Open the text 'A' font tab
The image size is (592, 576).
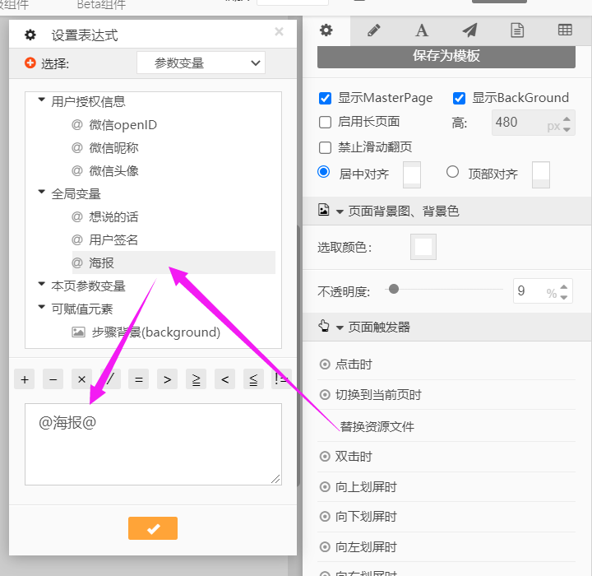[x=422, y=30]
